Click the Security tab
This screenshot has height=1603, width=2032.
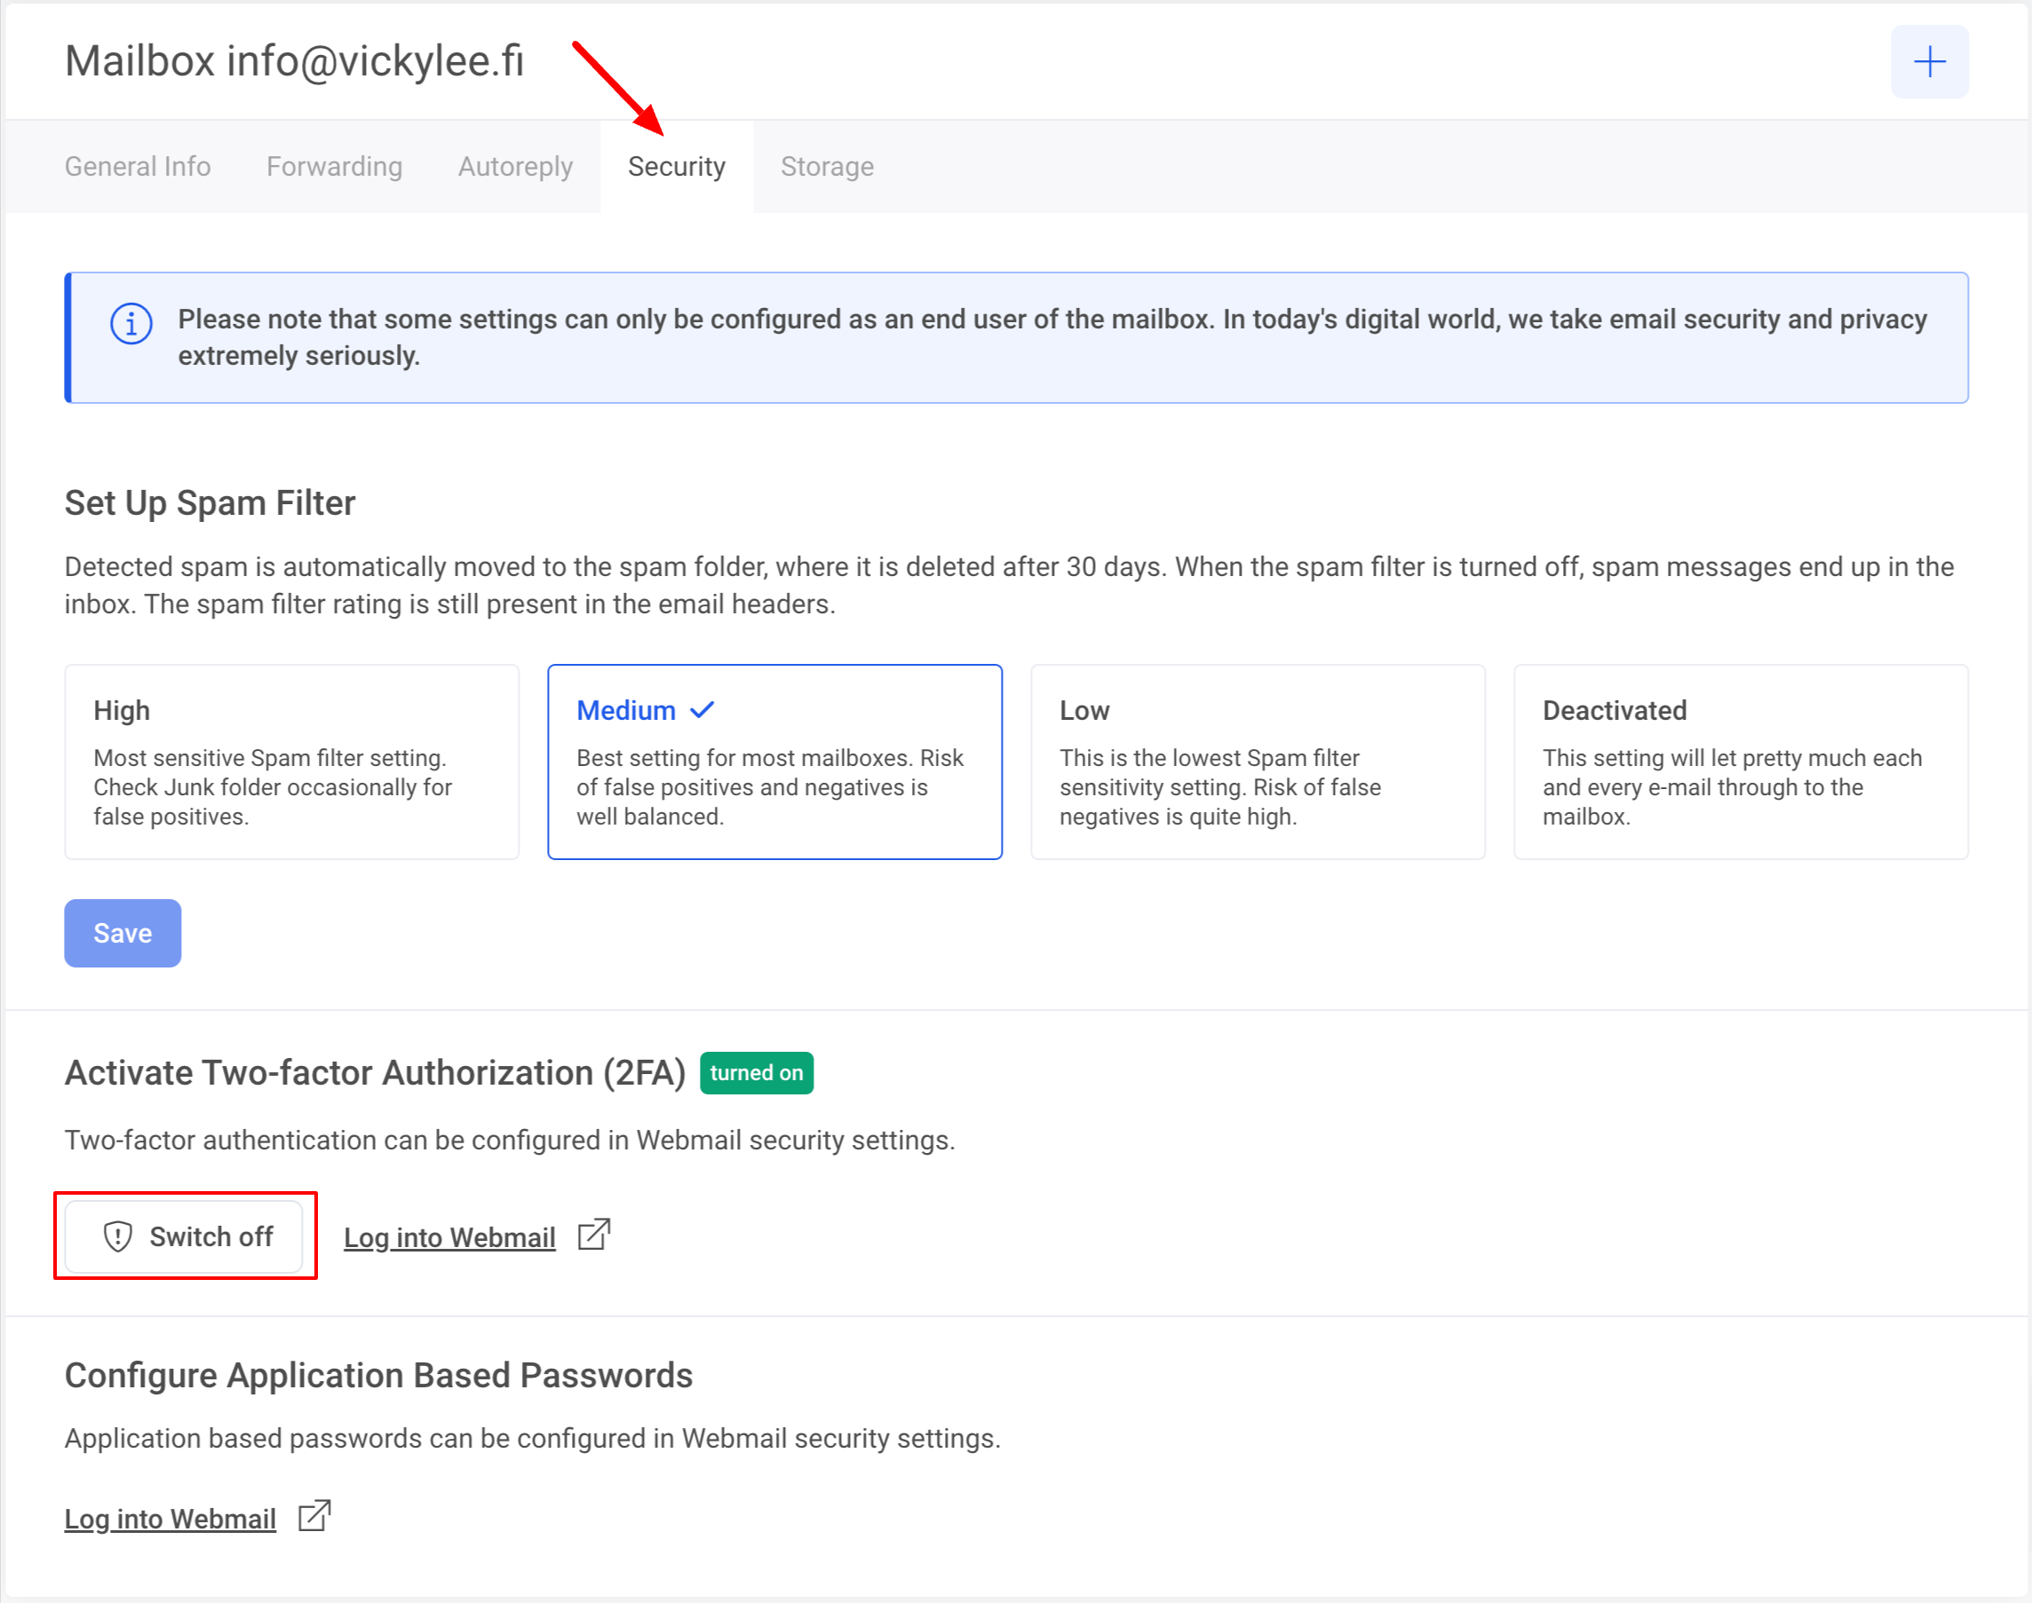coord(676,166)
